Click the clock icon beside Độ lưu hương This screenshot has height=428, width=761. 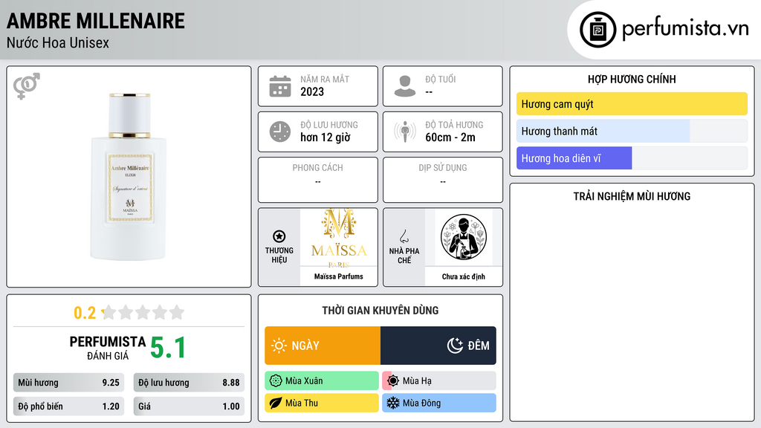(280, 132)
